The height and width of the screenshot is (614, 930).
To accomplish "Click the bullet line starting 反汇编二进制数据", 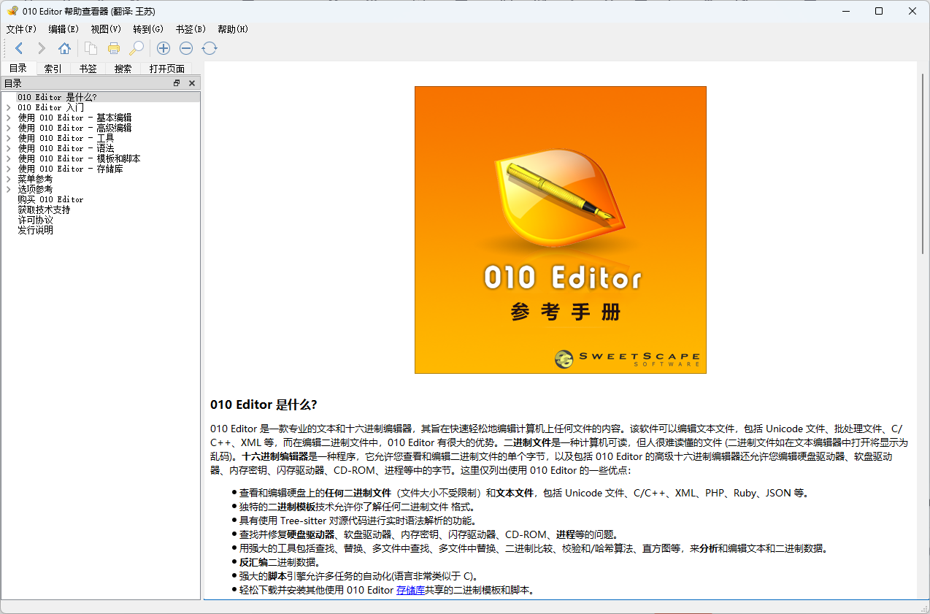I will pyautogui.click(x=280, y=562).
